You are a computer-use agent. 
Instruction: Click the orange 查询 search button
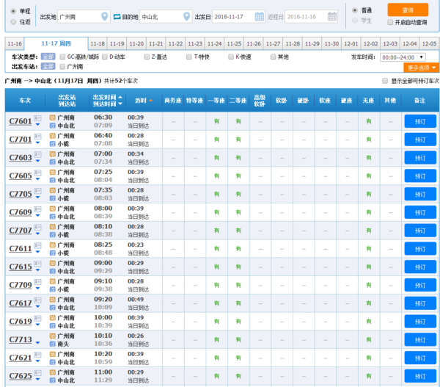[x=409, y=10]
